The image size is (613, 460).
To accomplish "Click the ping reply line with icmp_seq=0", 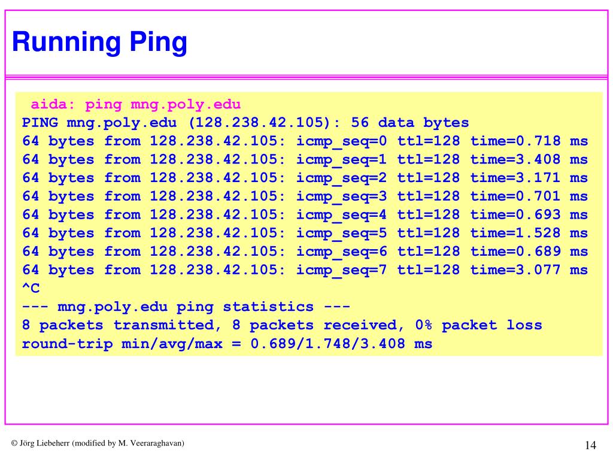I will 305,141.
